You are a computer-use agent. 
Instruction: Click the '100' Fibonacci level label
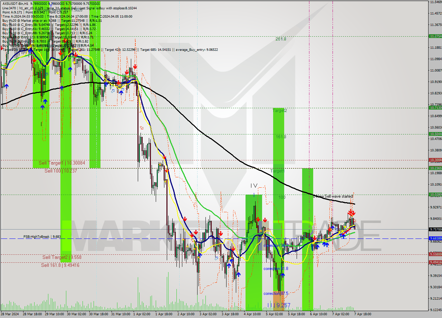click(x=282, y=197)
